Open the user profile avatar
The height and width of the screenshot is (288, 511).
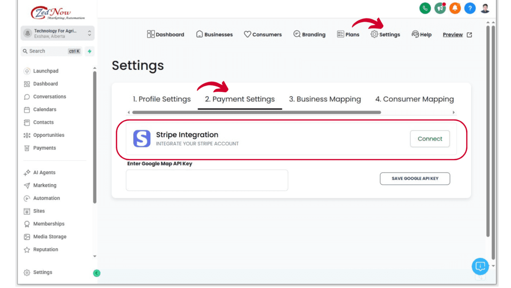click(x=485, y=8)
